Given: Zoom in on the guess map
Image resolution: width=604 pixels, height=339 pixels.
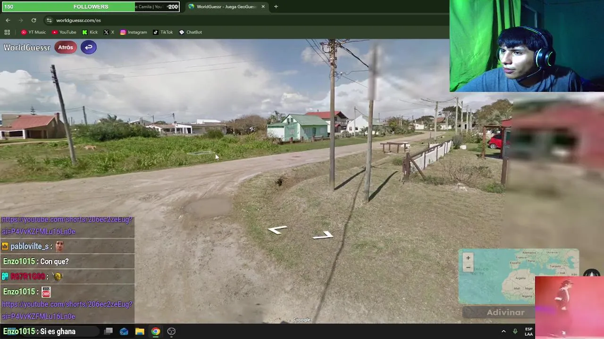Looking at the screenshot, I should [468, 258].
